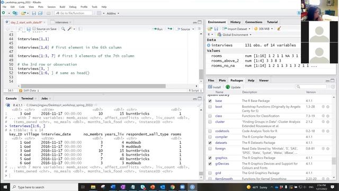Open the R language selector dropdown
This screenshot has width=339, height=191.
click(x=210, y=34)
